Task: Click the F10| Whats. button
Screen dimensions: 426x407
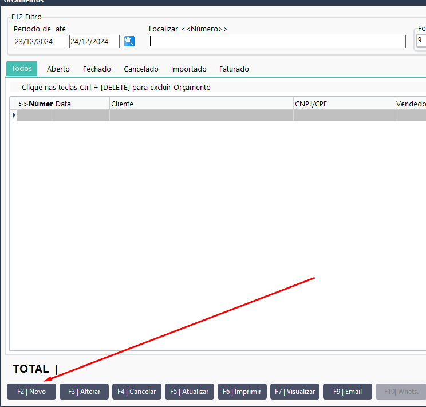Action: pos(401,392)
